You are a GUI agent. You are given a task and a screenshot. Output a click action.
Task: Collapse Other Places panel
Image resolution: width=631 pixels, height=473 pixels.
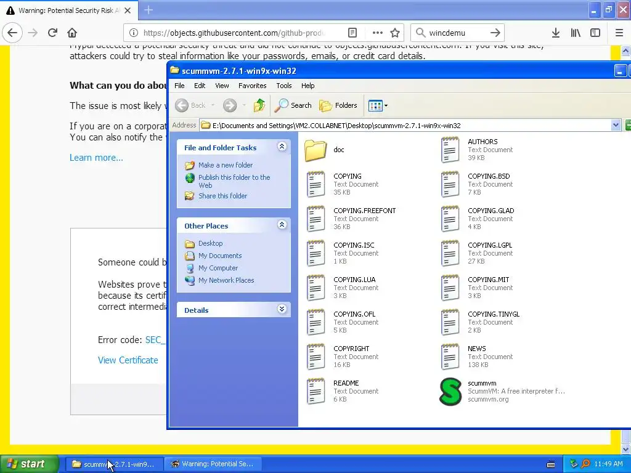coord(282,224)
